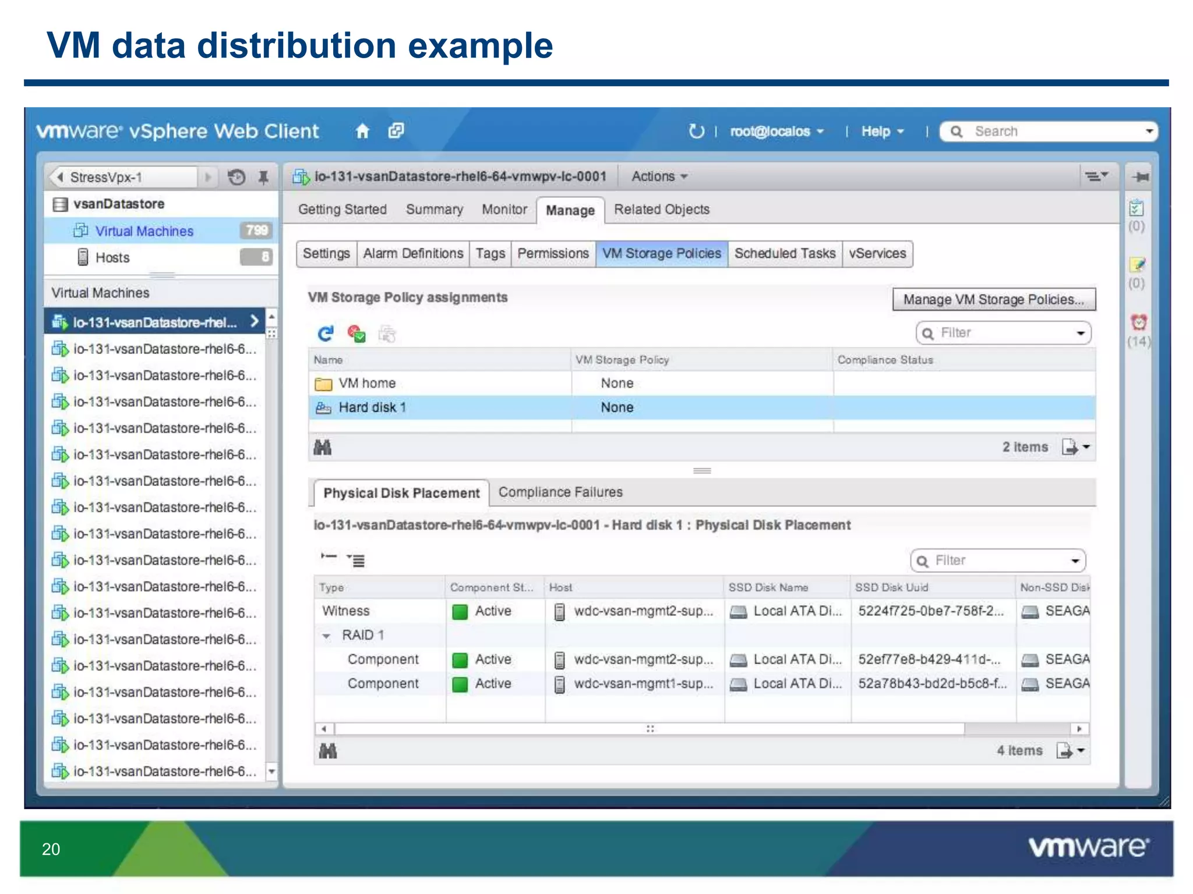Click the forward arrow next to StressVpx-1

click(x=207, y=177)
